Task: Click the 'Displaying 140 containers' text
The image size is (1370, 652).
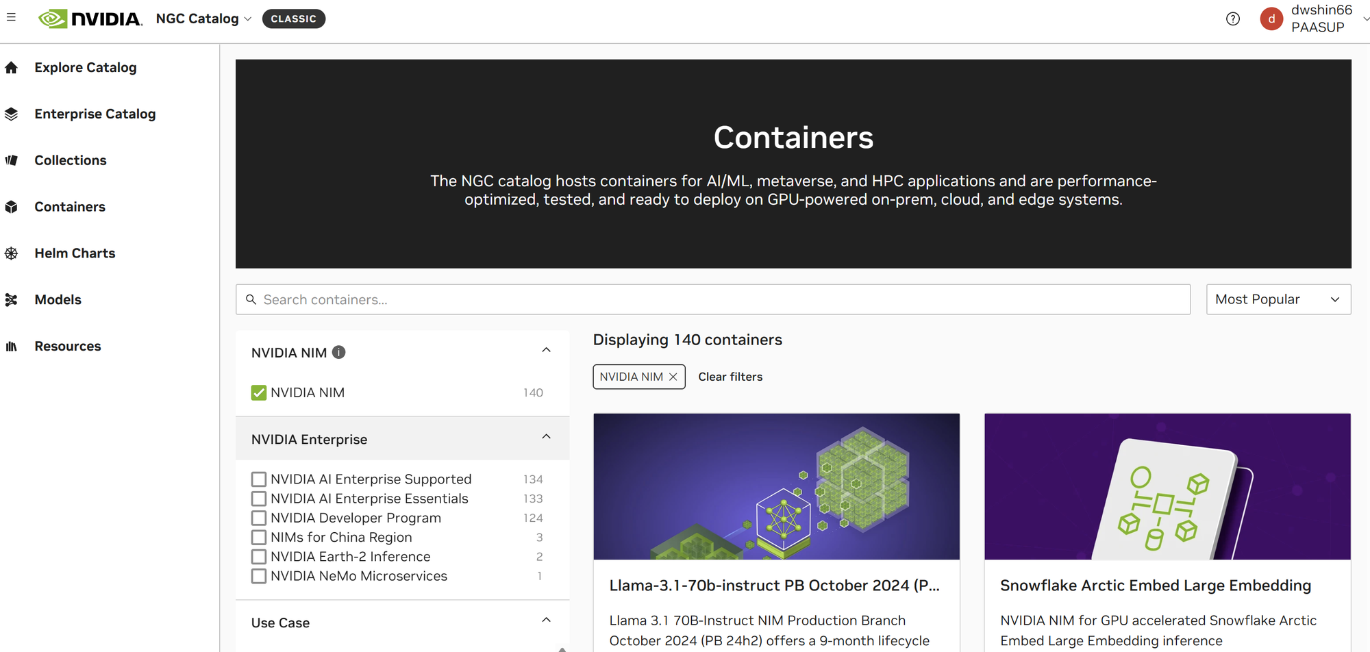Action: [687, 340]
